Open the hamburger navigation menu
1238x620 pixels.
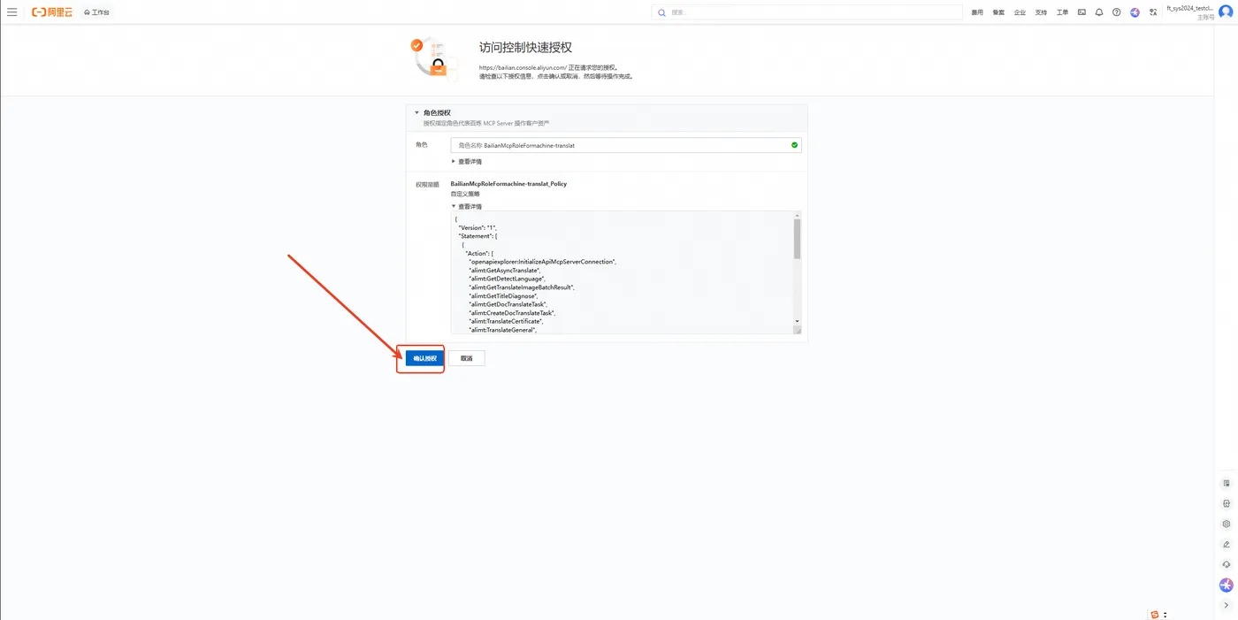coord(11,12)
